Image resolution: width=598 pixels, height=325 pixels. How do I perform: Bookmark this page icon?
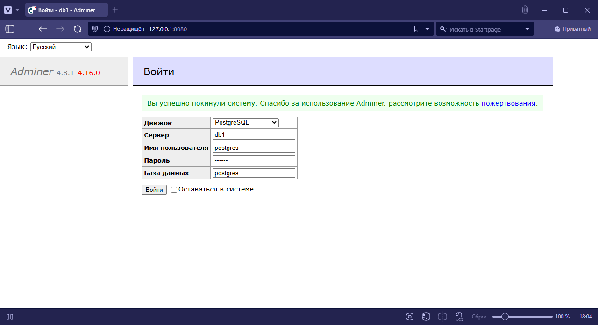416,29
